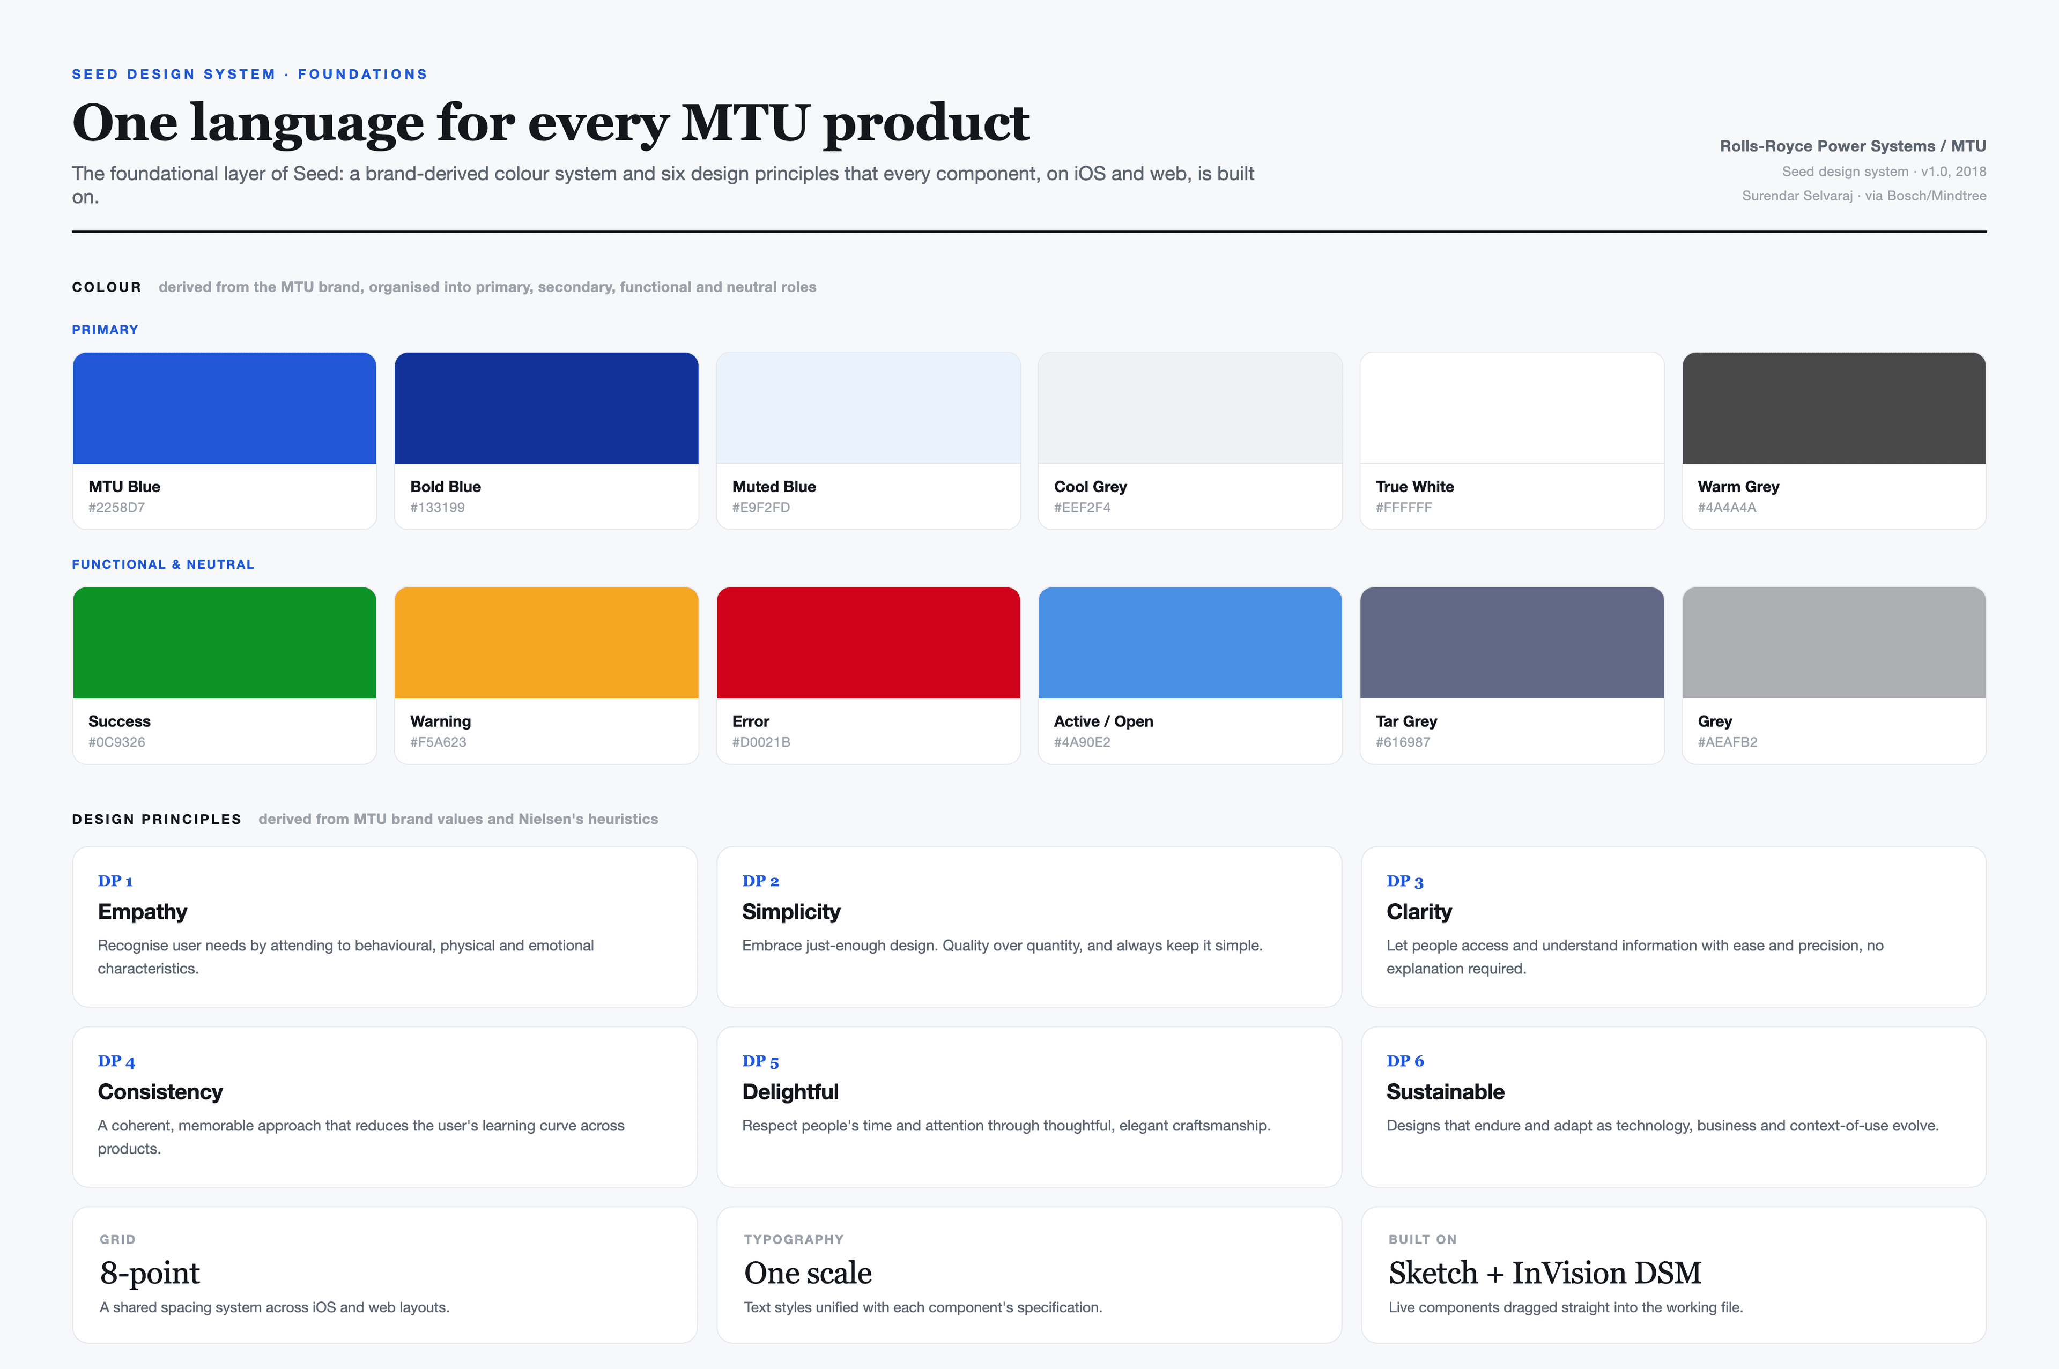Click the red Error swatch
The image size is (2059, 1369).
[868, 643]
